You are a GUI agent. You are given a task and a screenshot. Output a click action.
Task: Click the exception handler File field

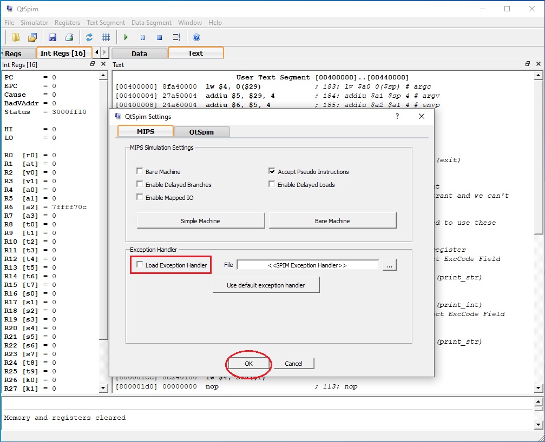(307, 265)
